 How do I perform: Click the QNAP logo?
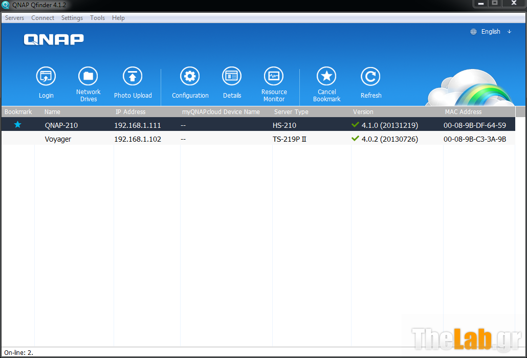click(x=54, y=39)
